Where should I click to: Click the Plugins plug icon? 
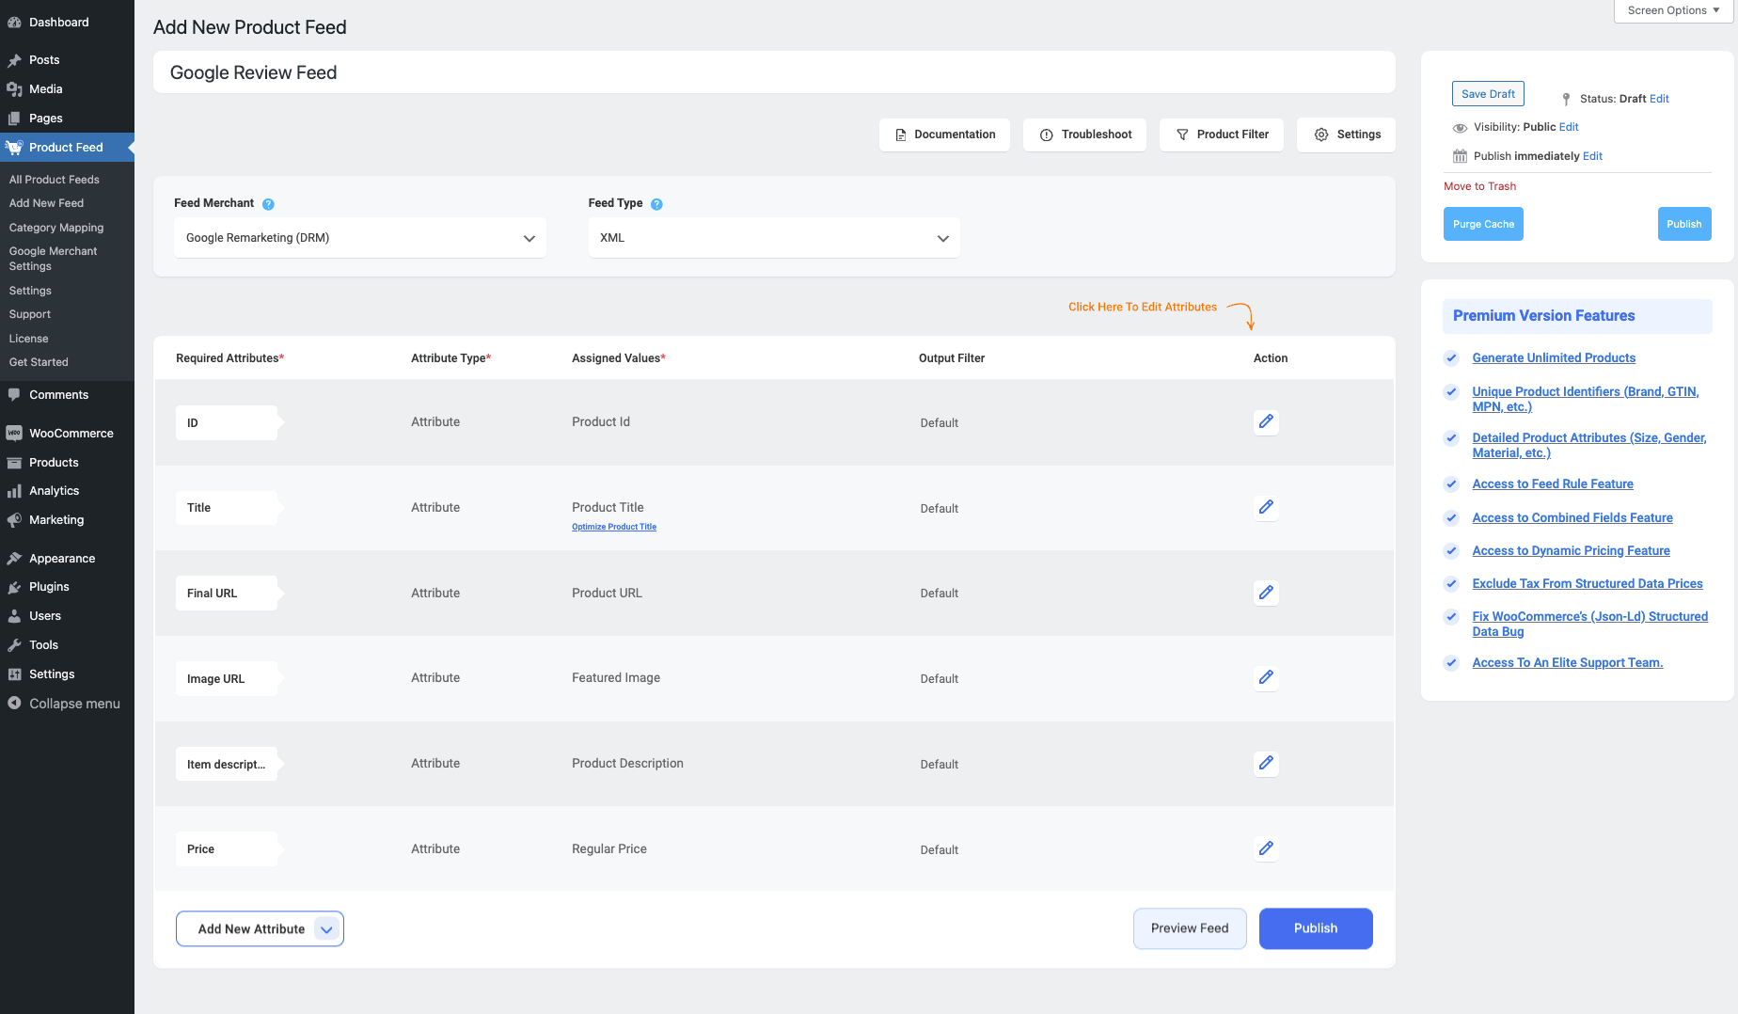tap(14, 587)
